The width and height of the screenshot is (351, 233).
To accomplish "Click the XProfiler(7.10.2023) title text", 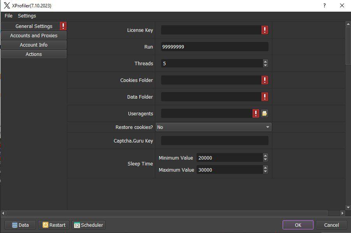I will click(32, 6).
